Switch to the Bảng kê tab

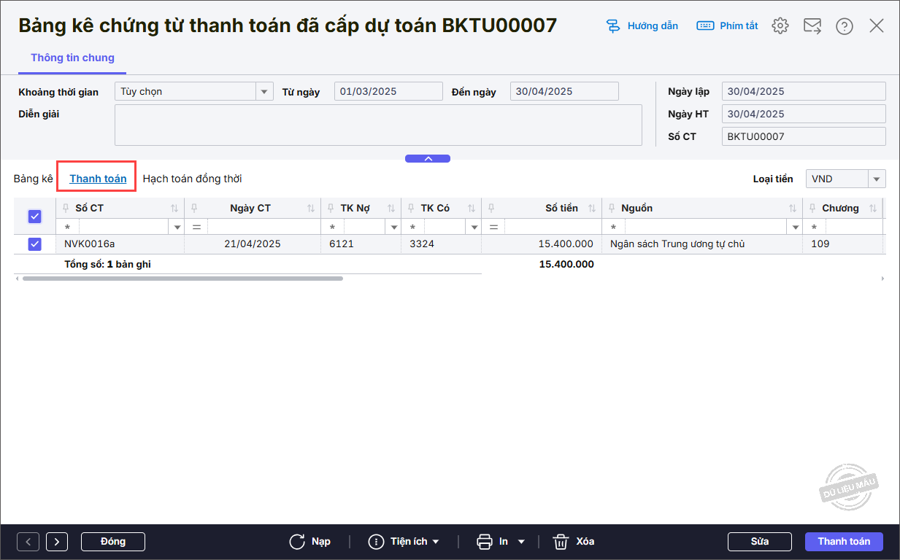click(34, 179)
